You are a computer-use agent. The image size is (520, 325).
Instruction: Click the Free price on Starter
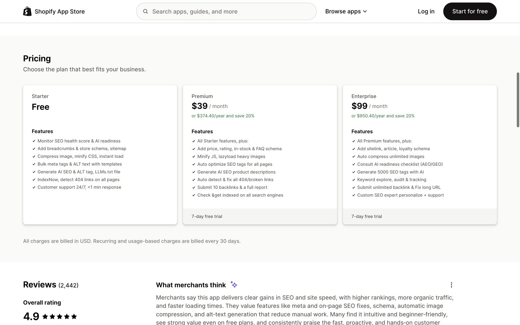coord(40,107)
